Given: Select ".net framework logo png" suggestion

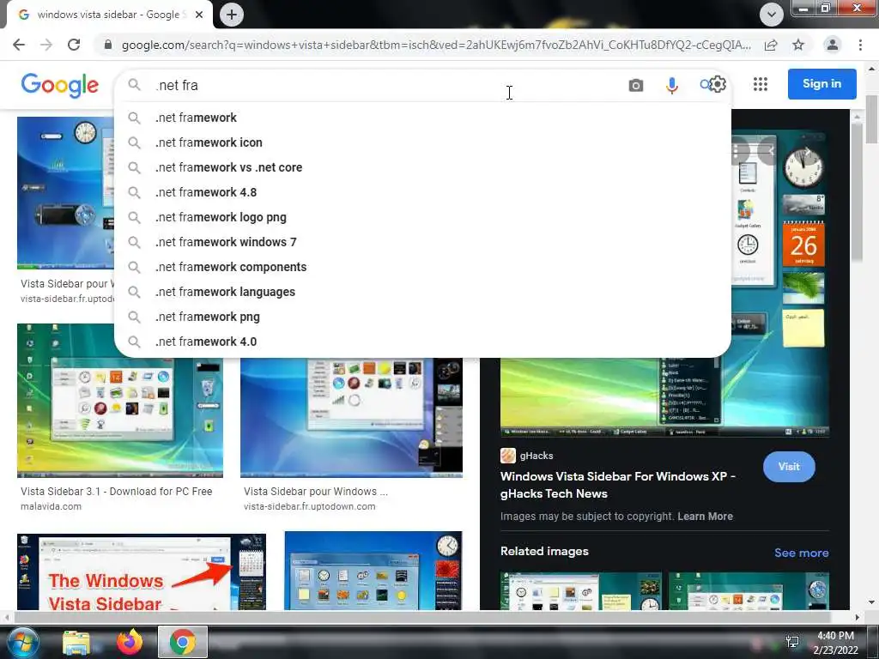Looking at the screenshot, I should (x=422, y=217).
